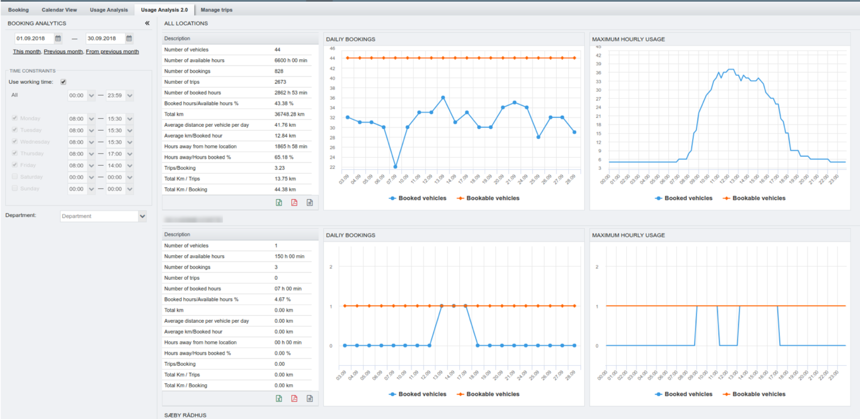
Task: Open Monday end time 15:30 dropdown
Action: click(x=130, y=119)
